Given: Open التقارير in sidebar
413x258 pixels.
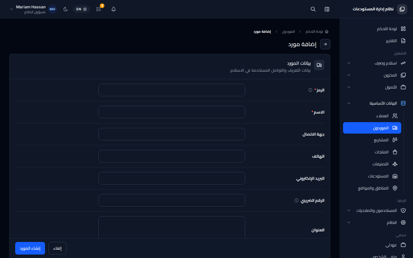Looking at the screenshot, I should pos(376,41).
